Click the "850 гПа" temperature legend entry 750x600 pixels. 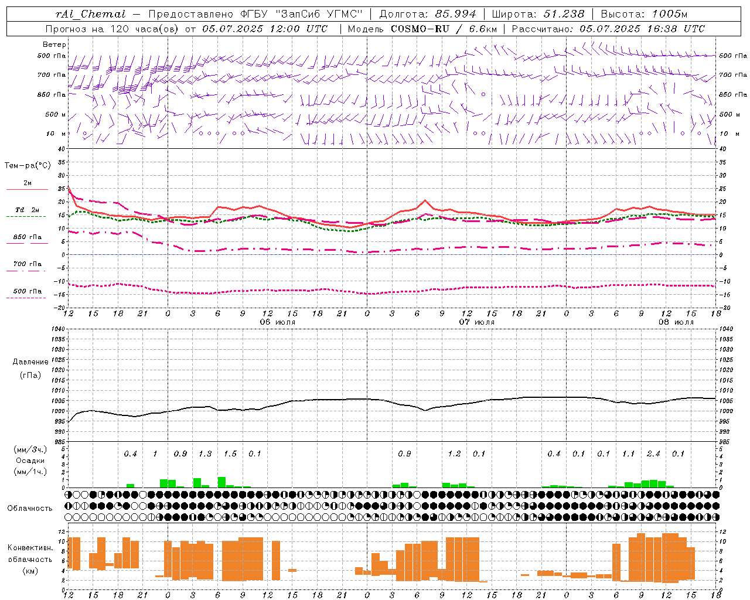tap(28, 237)
